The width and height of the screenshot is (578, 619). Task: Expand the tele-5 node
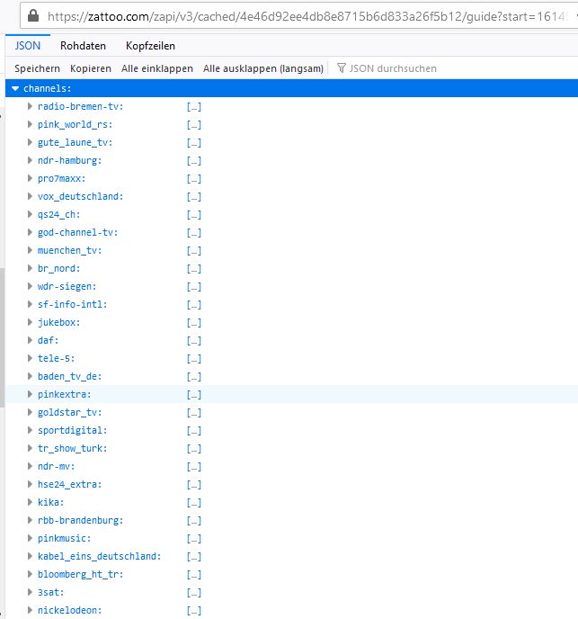(x=30, y=358)
